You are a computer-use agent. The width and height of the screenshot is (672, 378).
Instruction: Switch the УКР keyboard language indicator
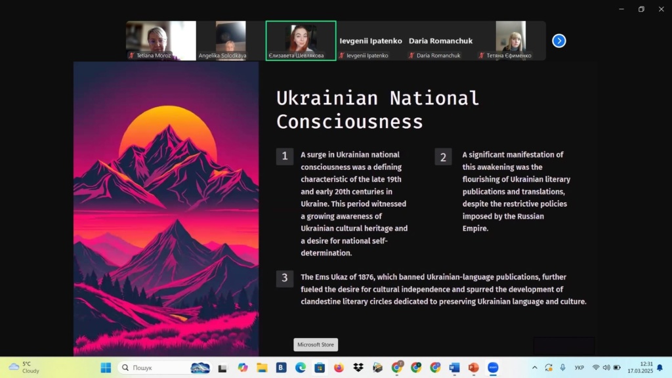pos(579,367)
